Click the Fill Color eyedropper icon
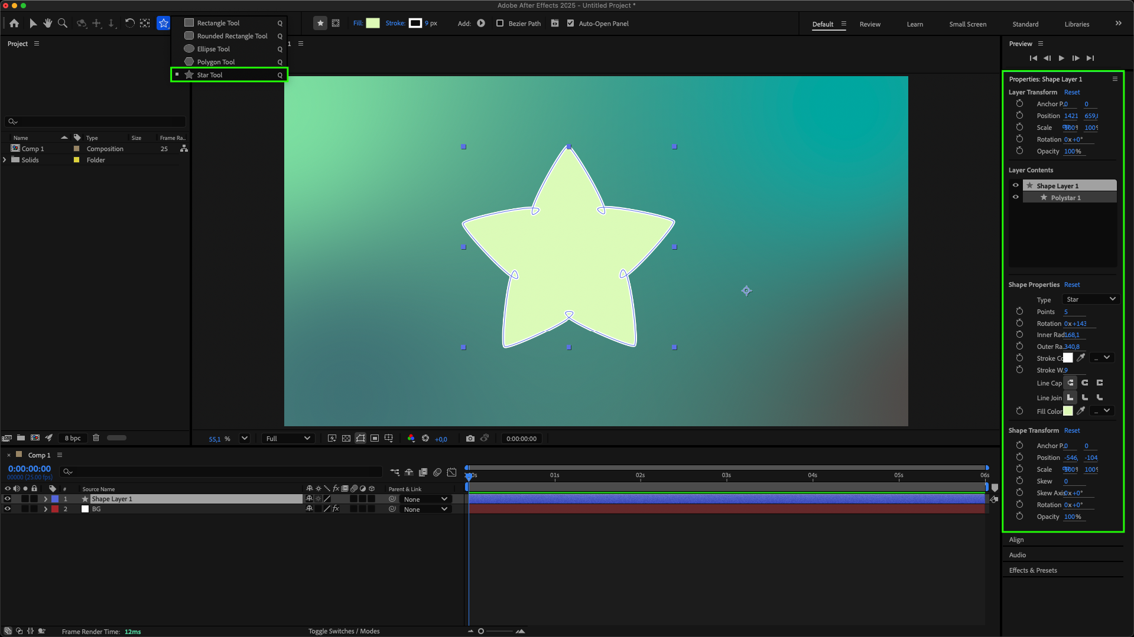This screenshot has height=637, width=1134. coord(1081,411)
